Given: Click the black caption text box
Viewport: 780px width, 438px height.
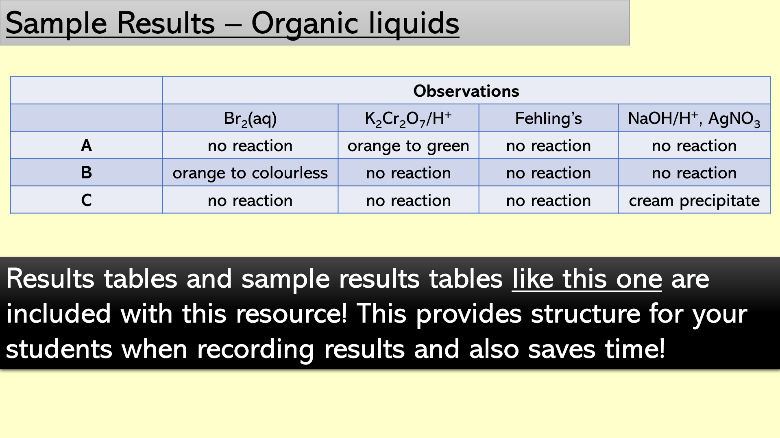Looking at the screenshot, I should 390,313.
